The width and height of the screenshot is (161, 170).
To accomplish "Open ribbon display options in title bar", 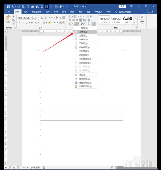I will point(131,6).
